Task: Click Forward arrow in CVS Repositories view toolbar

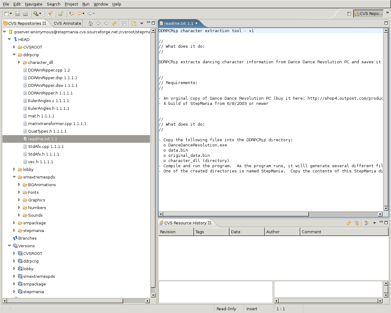Action: (x=106, y=23)
